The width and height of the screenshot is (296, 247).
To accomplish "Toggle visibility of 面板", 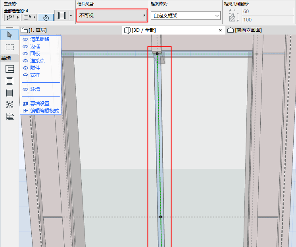I will click(x=25, y=54).
